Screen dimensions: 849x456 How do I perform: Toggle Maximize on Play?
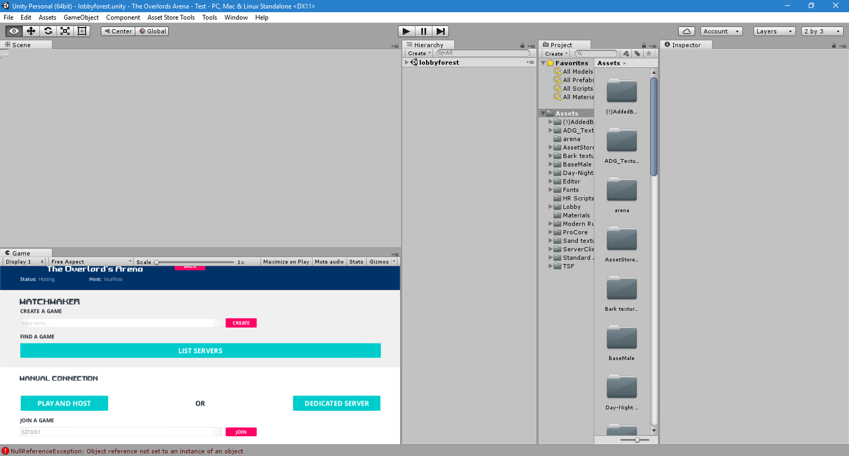tap(286, 262)
